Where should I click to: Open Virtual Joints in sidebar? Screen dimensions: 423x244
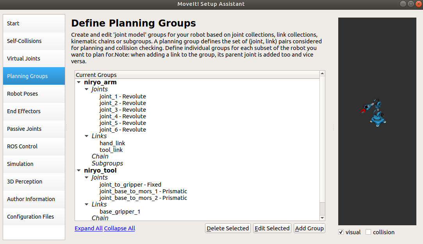(x=34, y=59)
